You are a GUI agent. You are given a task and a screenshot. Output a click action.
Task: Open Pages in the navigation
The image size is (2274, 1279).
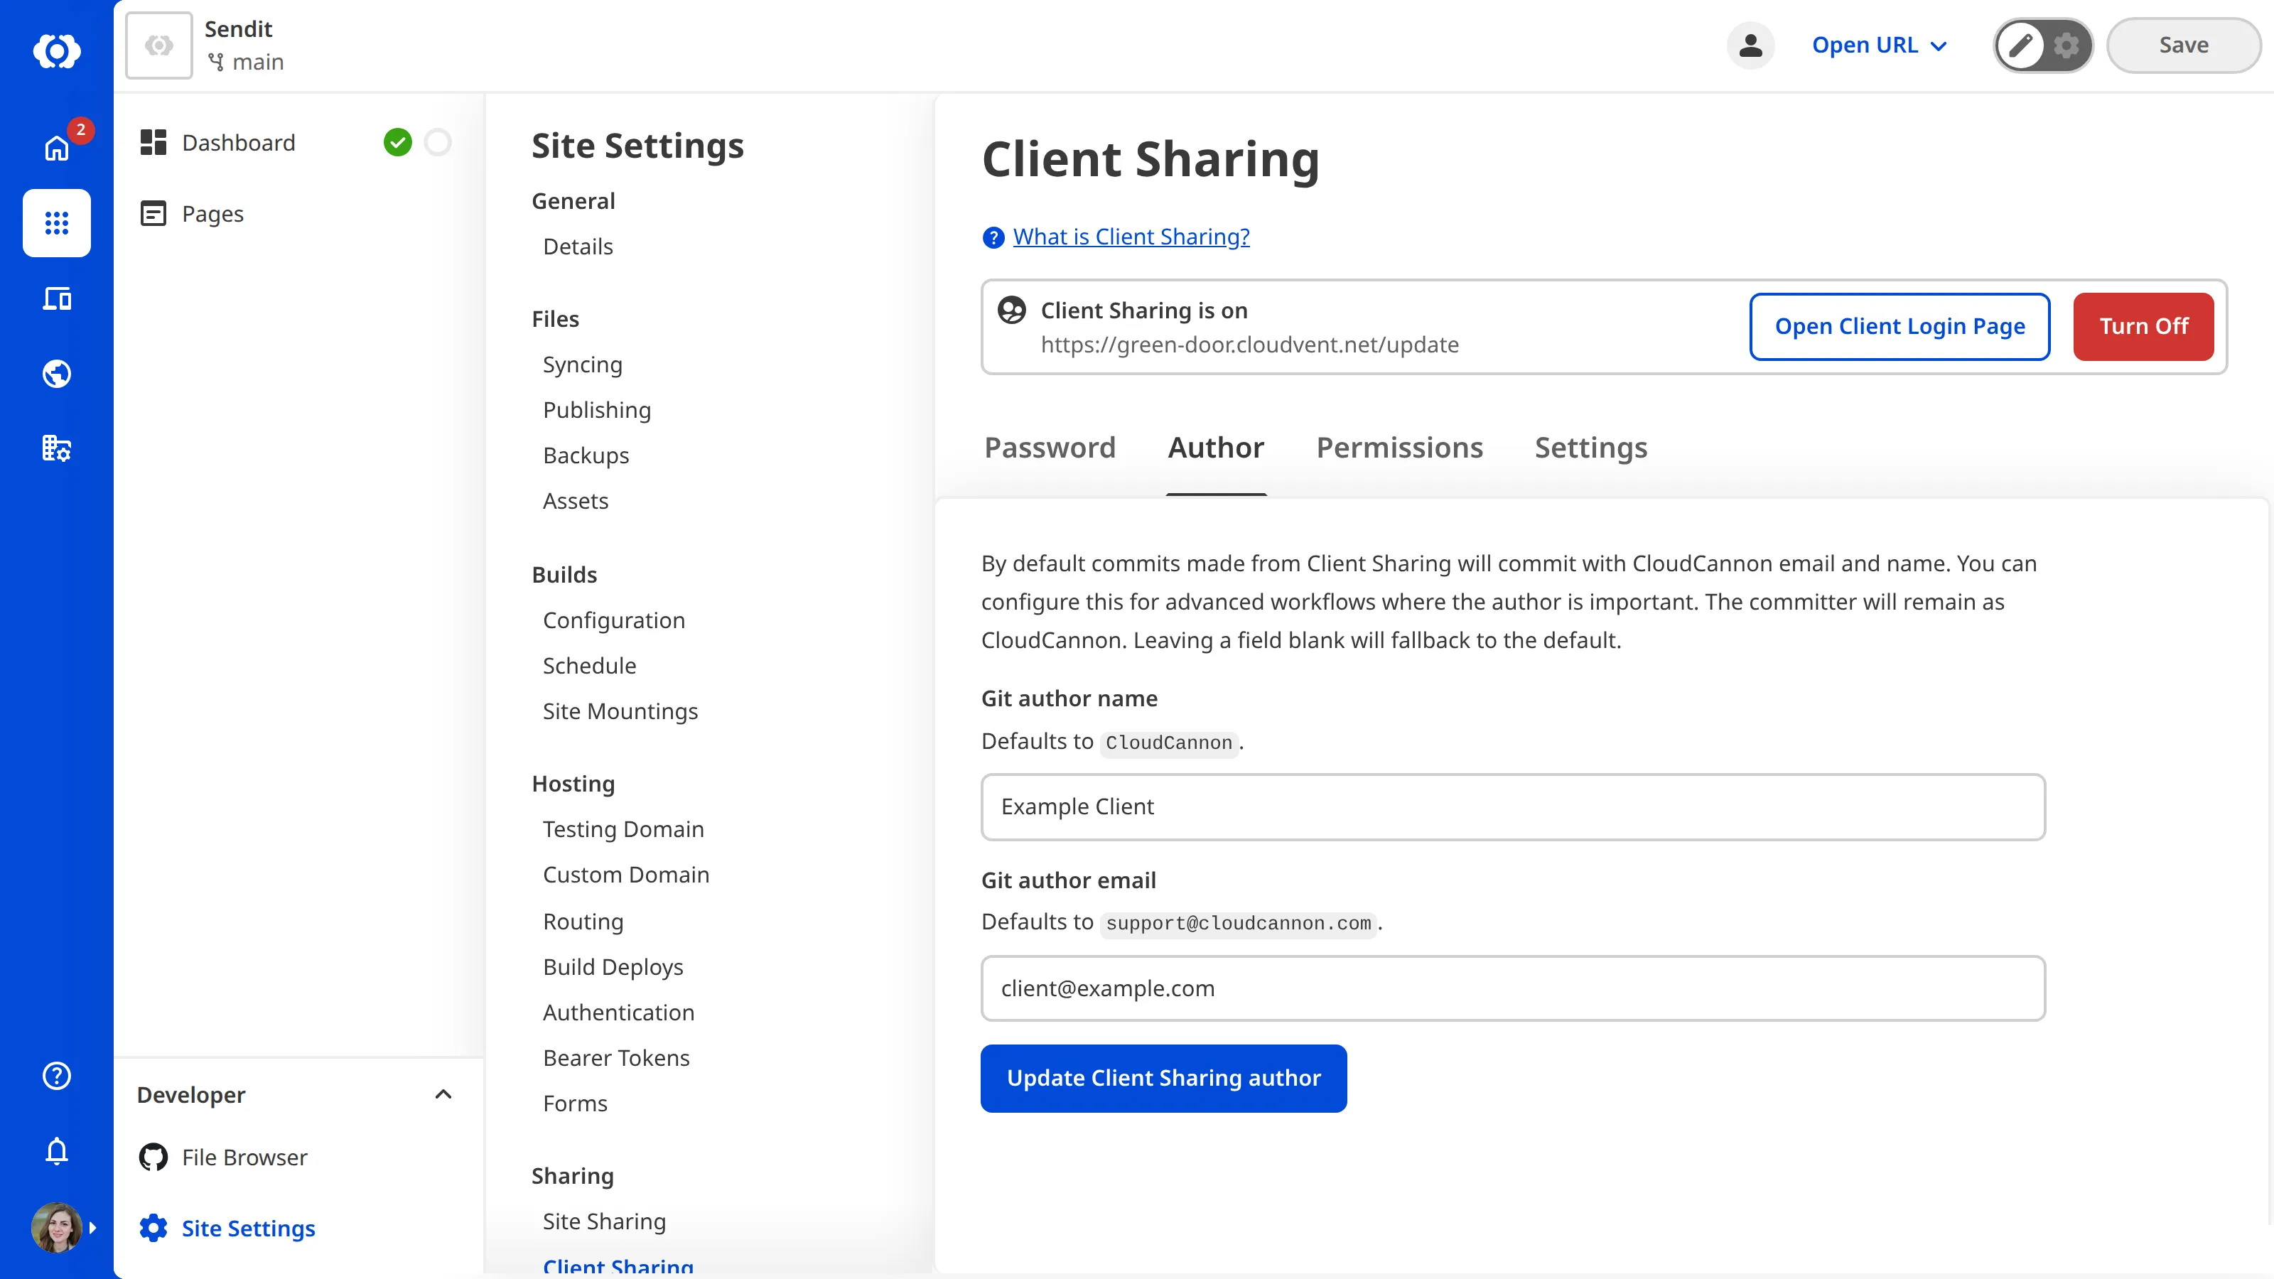click(x=212, y=215)
